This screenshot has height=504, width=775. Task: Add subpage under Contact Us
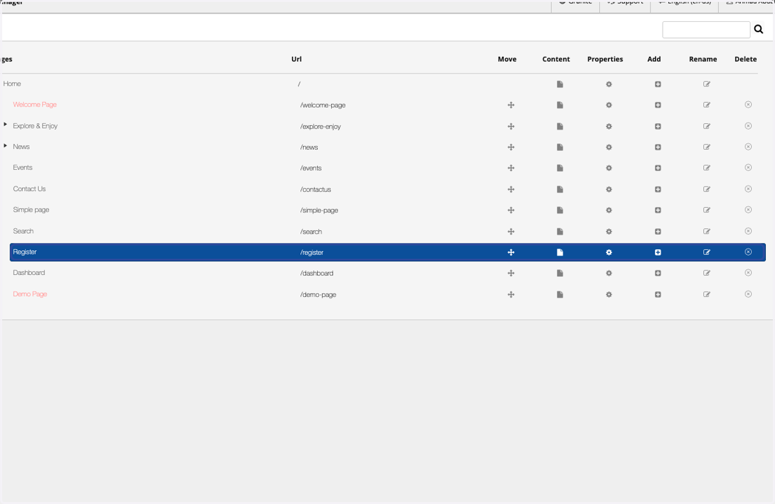[657, 189]
